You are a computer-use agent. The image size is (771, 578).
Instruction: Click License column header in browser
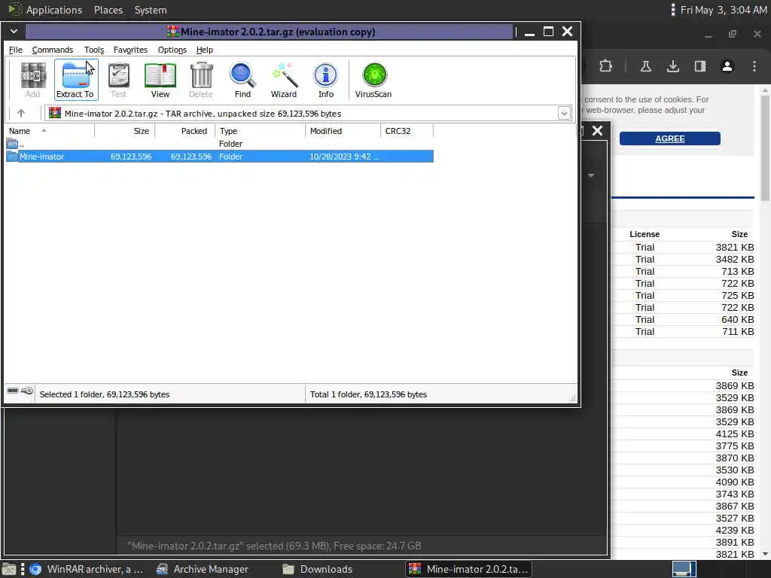coord(645,234)
